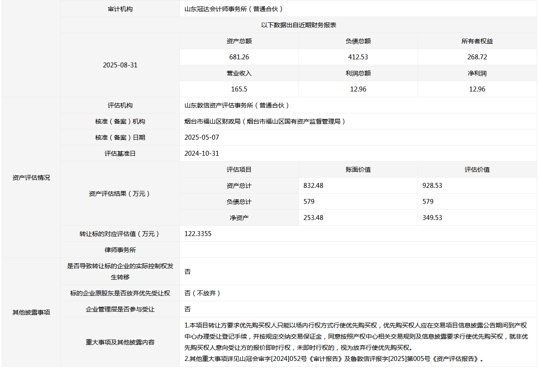Click the audit firm name 山东冠达会计师事务所
The image size is (539, 369).
tap(233, 9)
